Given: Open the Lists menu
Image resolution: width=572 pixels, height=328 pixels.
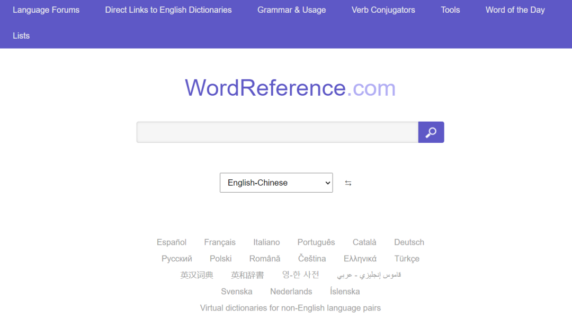Looking at the screenshot, I should (x=21, y=36).
